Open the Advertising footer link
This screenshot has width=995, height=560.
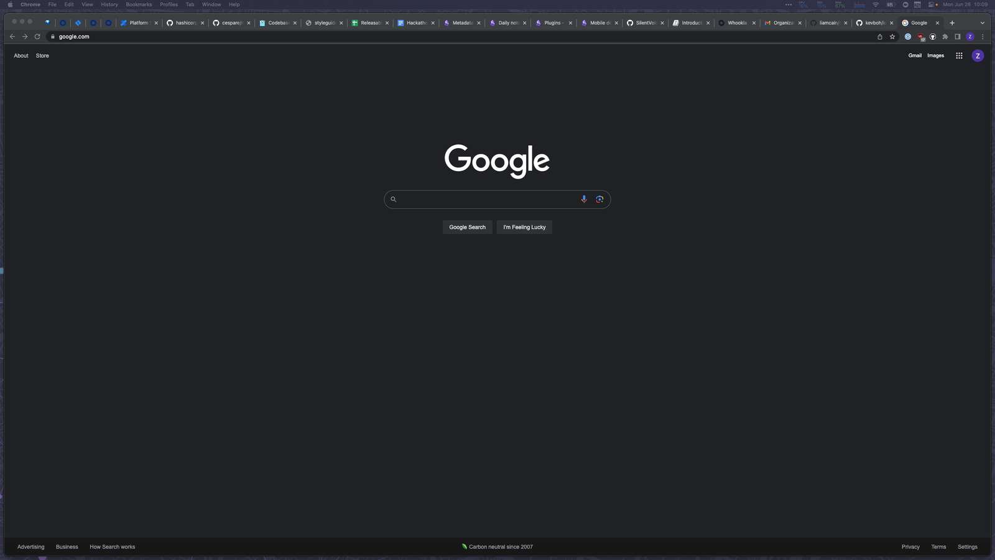tap(31, 547)
